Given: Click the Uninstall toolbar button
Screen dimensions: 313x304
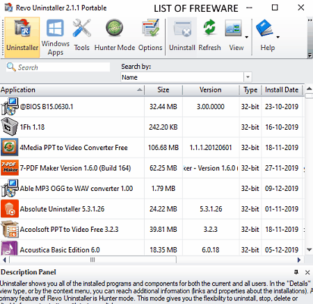Looking at the screenshot, I should (x=182, y=37).
